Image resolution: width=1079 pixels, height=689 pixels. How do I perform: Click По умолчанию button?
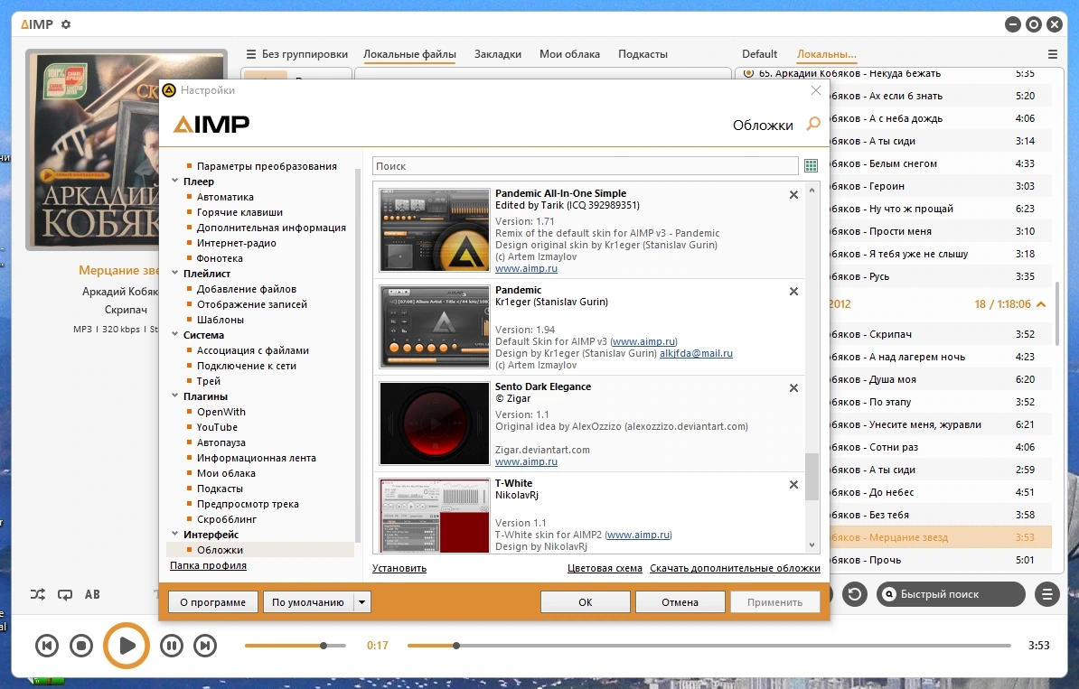[x=308, y=602]
